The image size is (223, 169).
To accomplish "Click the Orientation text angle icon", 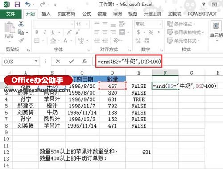I will point(116,40).
